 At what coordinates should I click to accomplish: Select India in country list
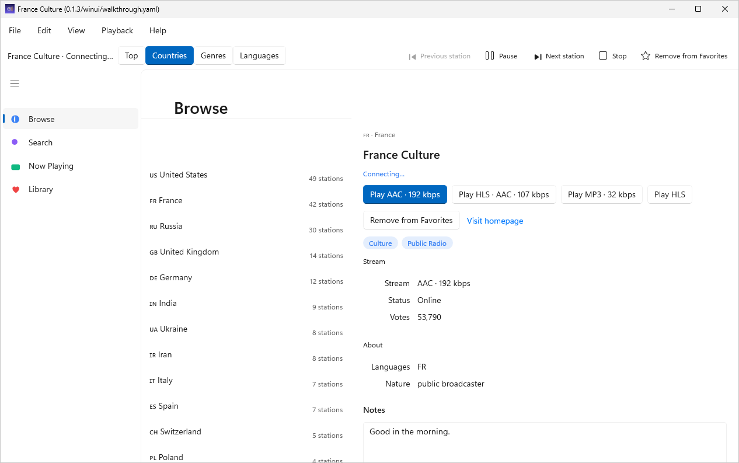[x=246, y=303]
